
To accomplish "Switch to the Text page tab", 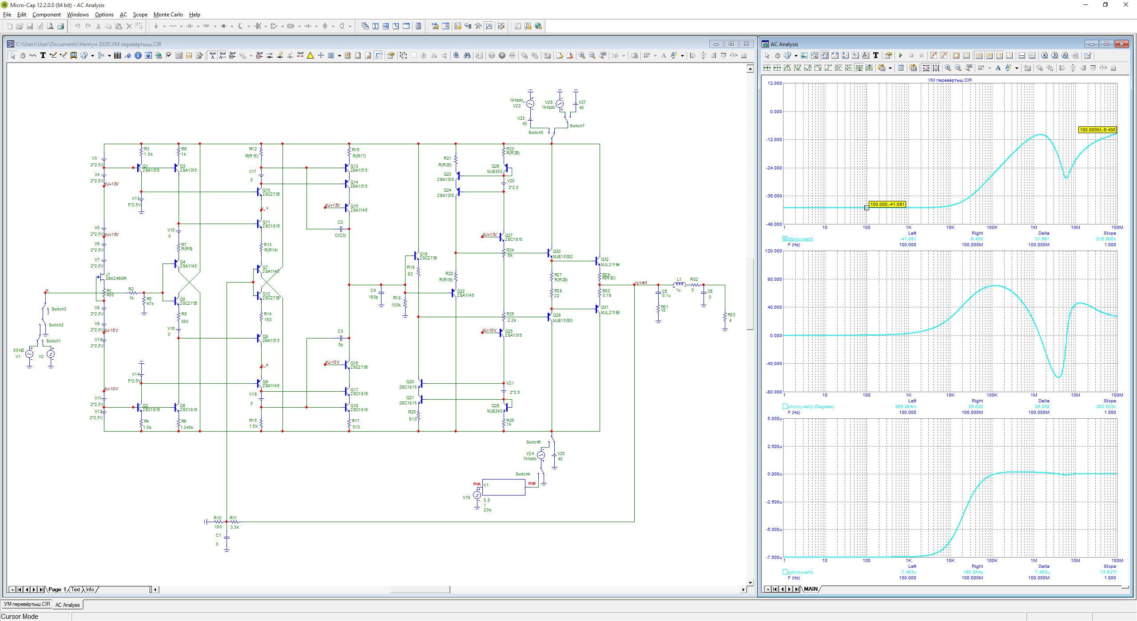I will [x=76, y=590].
